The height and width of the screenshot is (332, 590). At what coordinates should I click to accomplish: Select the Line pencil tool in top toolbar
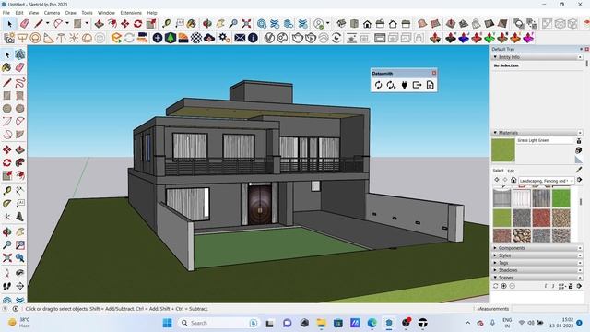point(39,24)
